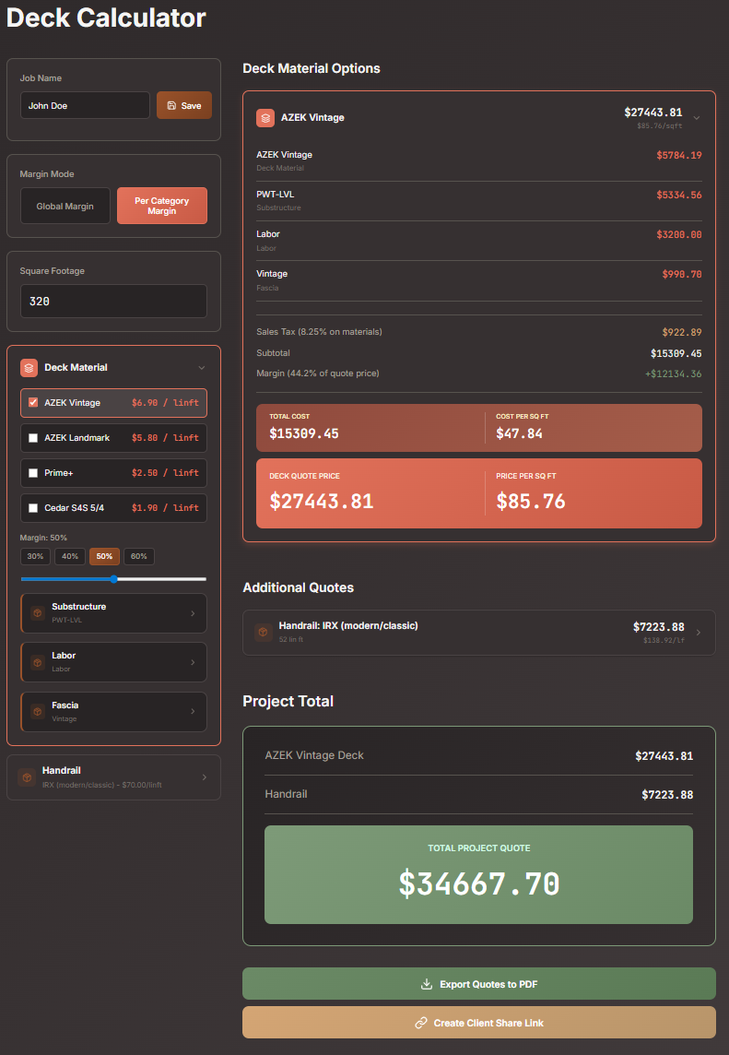The height and width of the screenshot is (1055, 729).
Task: Set margin preset to 30%
Action: pos(36,556)
